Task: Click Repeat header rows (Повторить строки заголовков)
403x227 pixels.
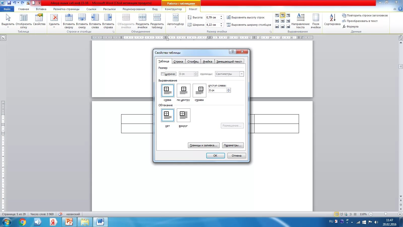Action: pos(365,15)
